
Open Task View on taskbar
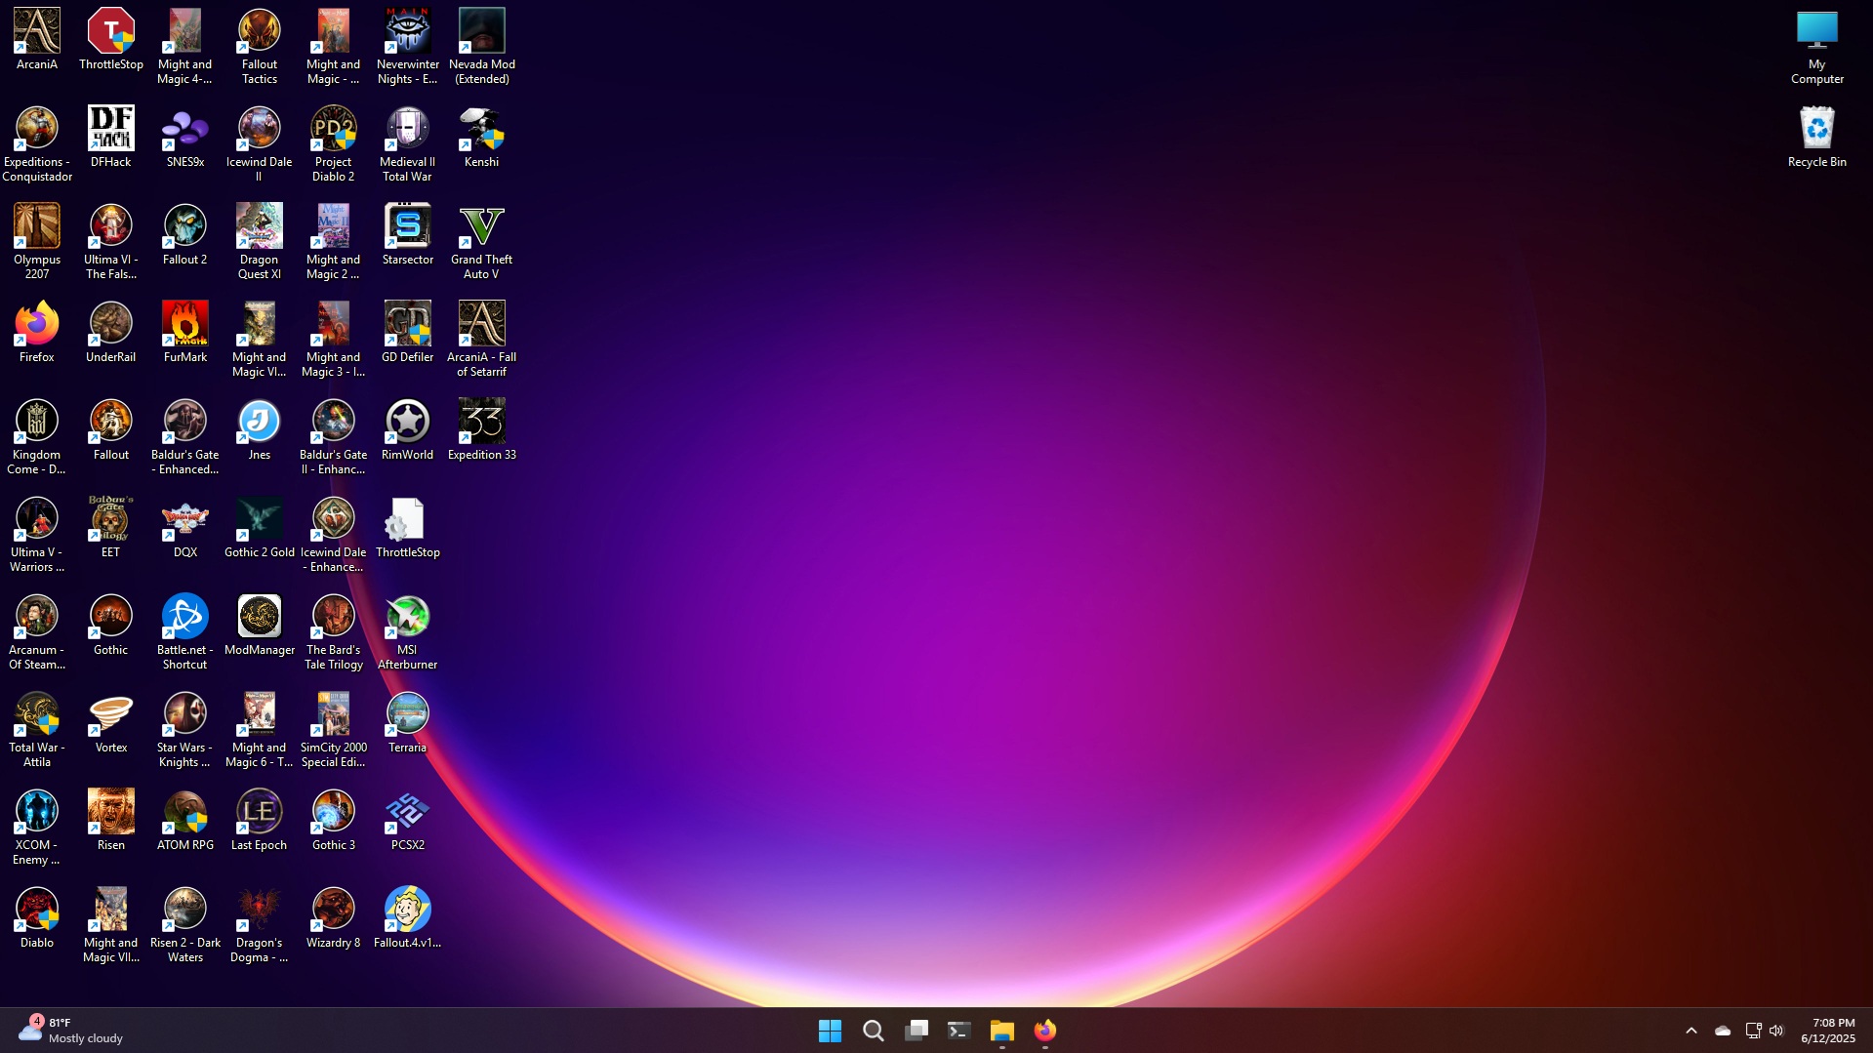pos(916,1031)
